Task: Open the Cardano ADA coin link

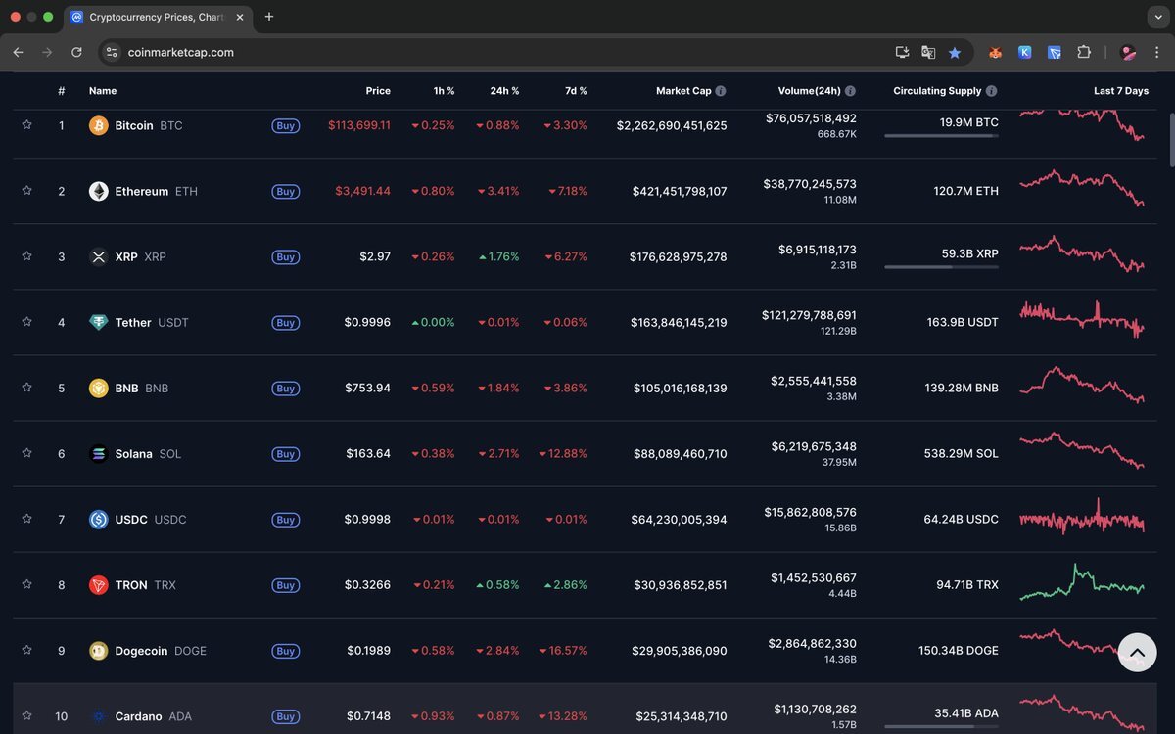Action: [x=153, y=715]
